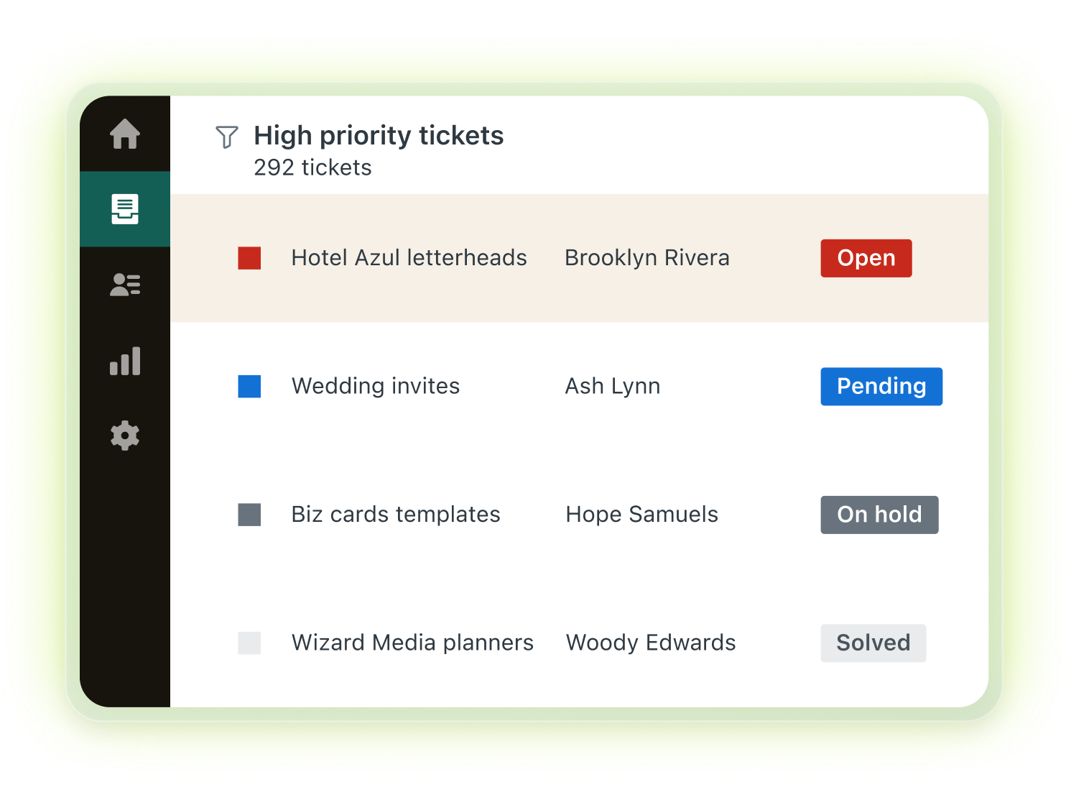Open the Reporting bar chart icon
Screen dimensions: 1066x800
tap(125, 361)
